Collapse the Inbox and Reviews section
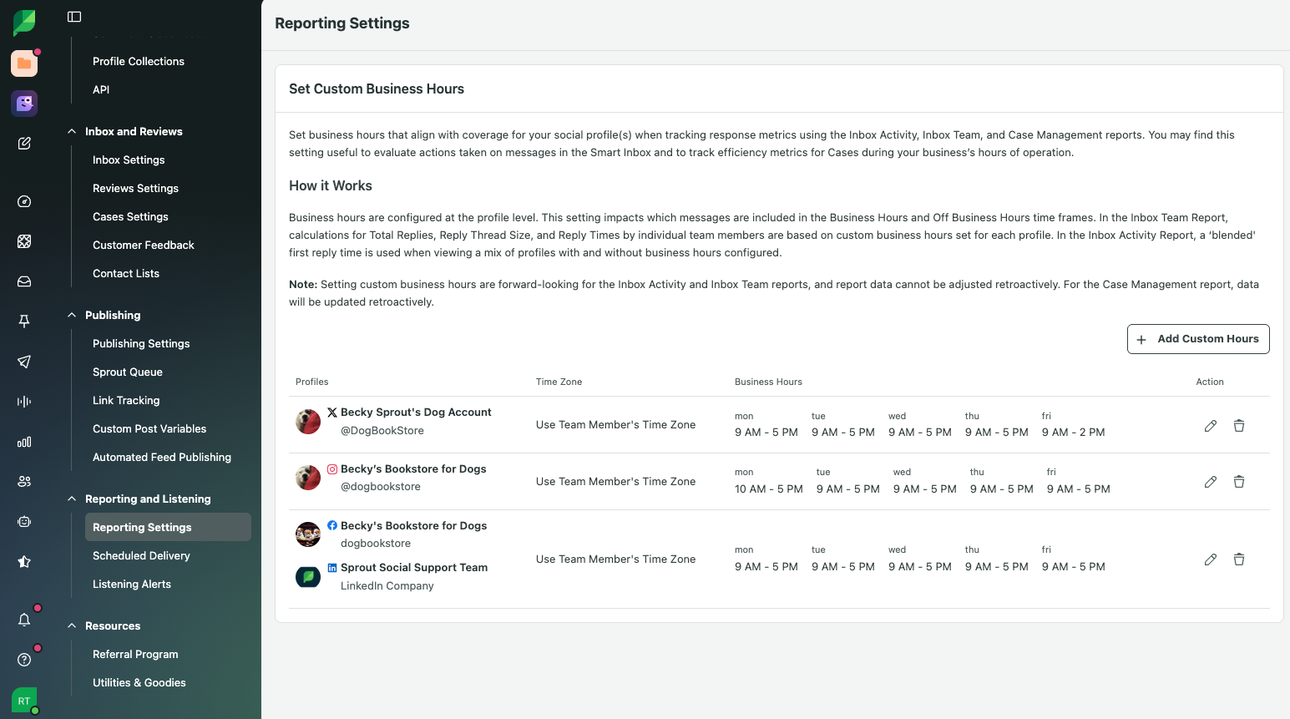This screenshot has width=1290, height=719. coord(72,131)
